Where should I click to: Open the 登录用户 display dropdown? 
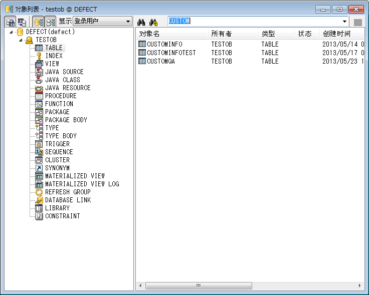pos(102,21)
